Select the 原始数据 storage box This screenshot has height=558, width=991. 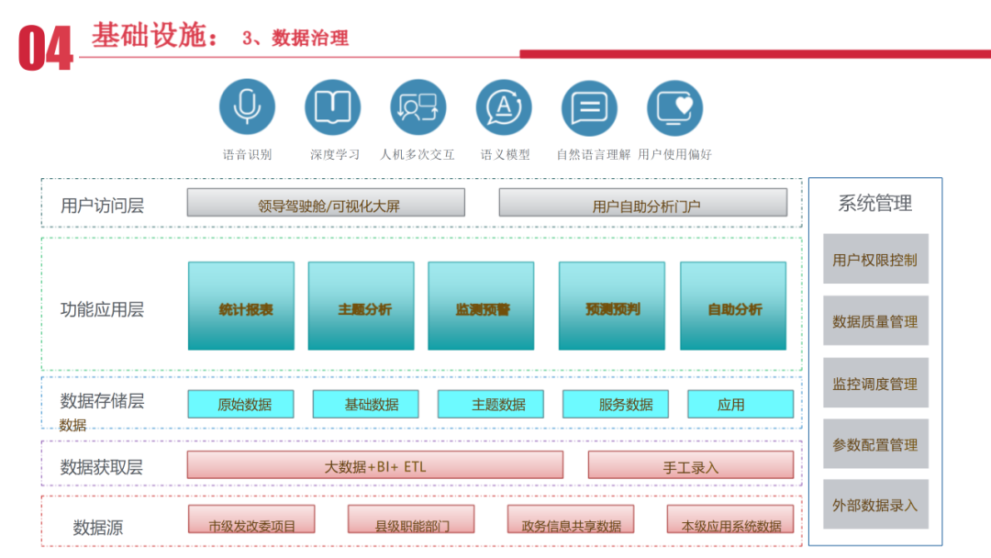point(240,405)
